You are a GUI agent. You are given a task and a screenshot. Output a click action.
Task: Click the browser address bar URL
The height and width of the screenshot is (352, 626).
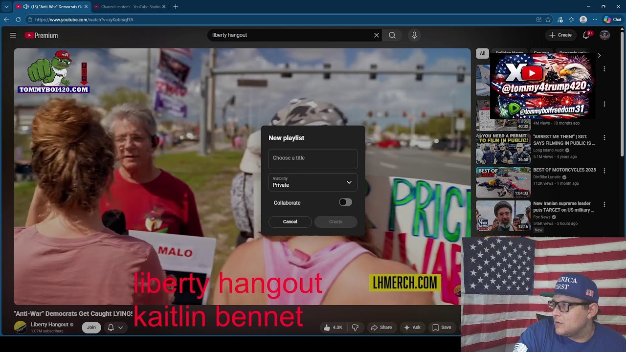coord(84,20)
